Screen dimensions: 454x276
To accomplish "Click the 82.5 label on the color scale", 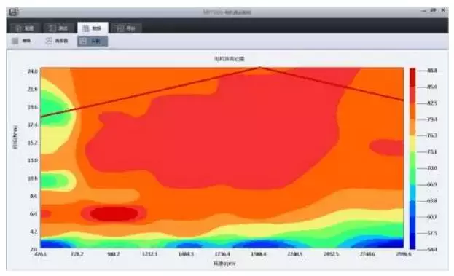I will (x=432, y=103).
